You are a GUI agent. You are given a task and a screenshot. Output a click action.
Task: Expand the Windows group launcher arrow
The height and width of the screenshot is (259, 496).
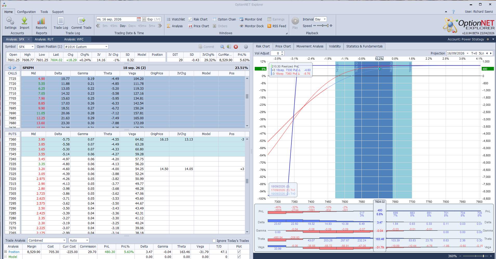(x=287, y=33)
